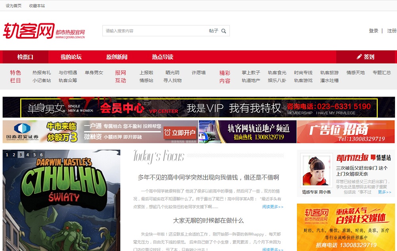Open the 热点导读 tab
This screenshot has height=251, width=397.
coord(162,57)
